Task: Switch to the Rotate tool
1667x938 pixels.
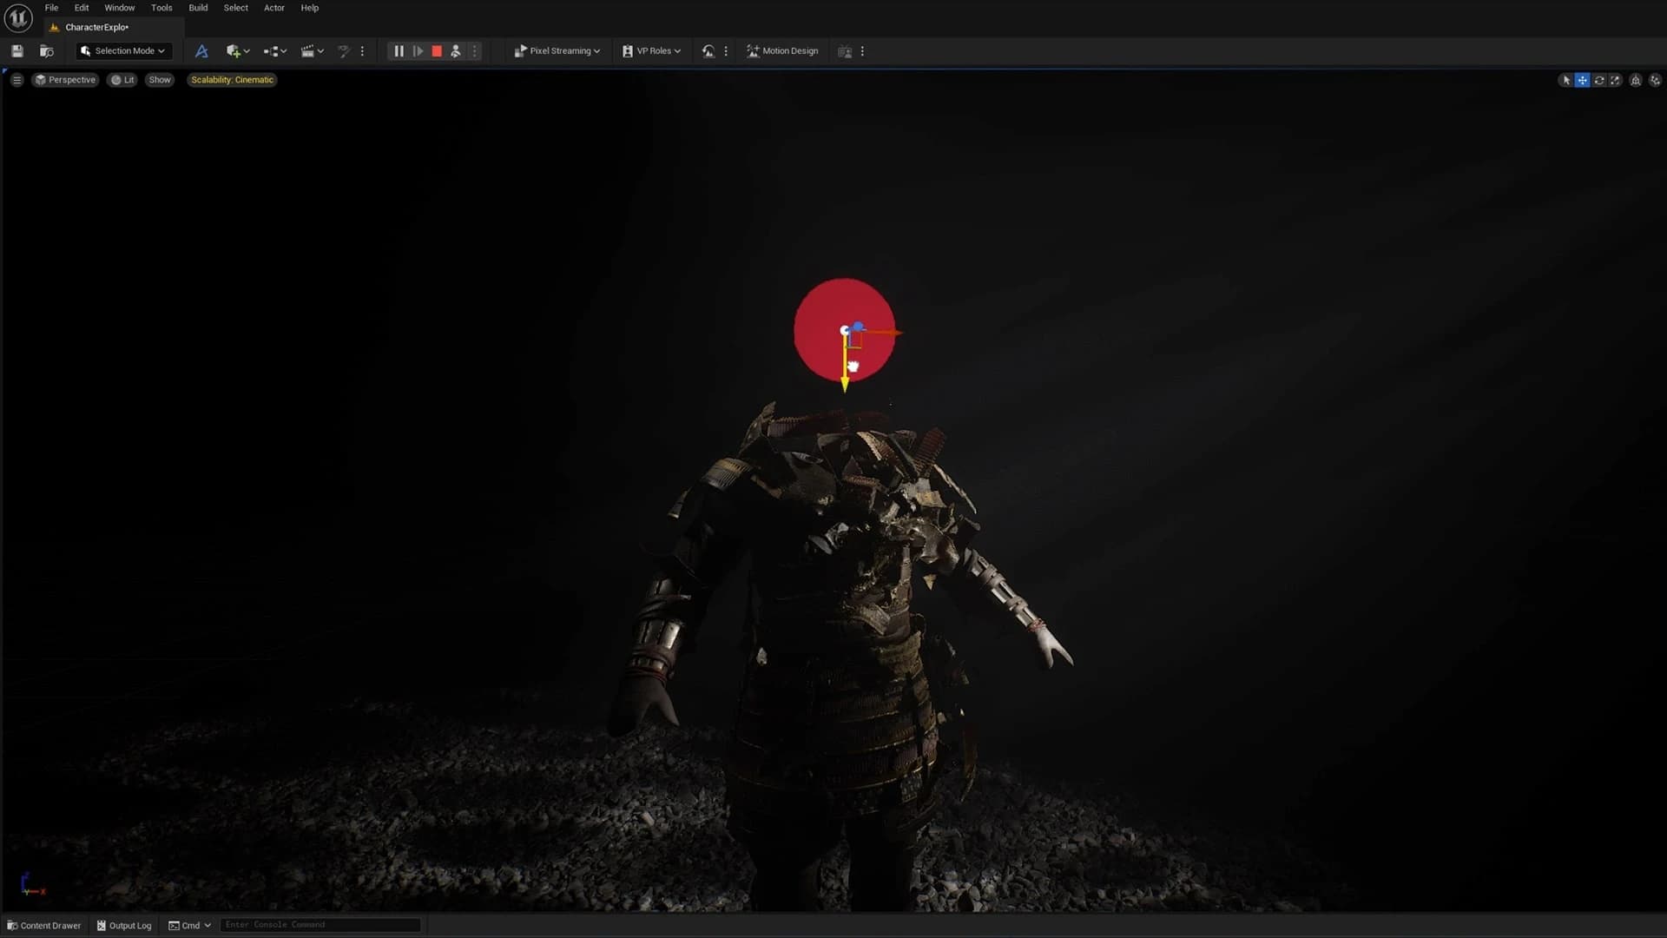Action: tap(1598, 79)
